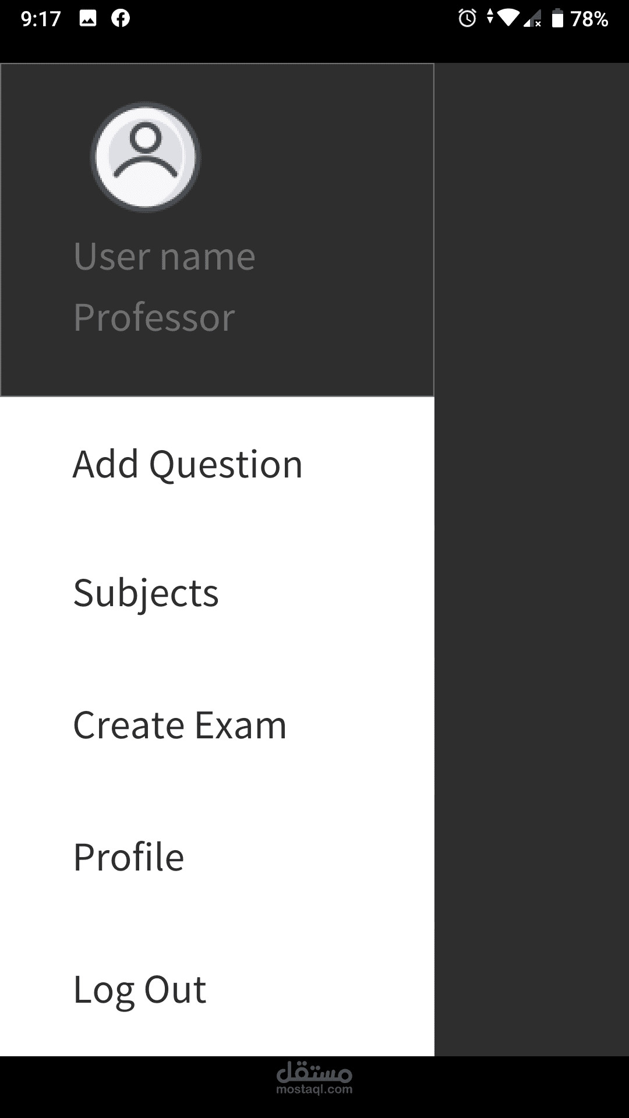
Task: Open Add Question from the drawer
Action: click(x=188, y=464)
